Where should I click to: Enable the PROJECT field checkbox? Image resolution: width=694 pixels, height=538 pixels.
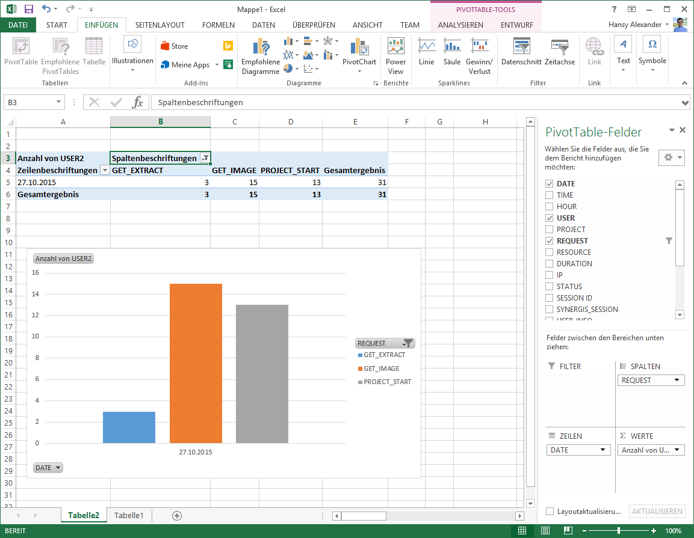click(x=549, y=229)
